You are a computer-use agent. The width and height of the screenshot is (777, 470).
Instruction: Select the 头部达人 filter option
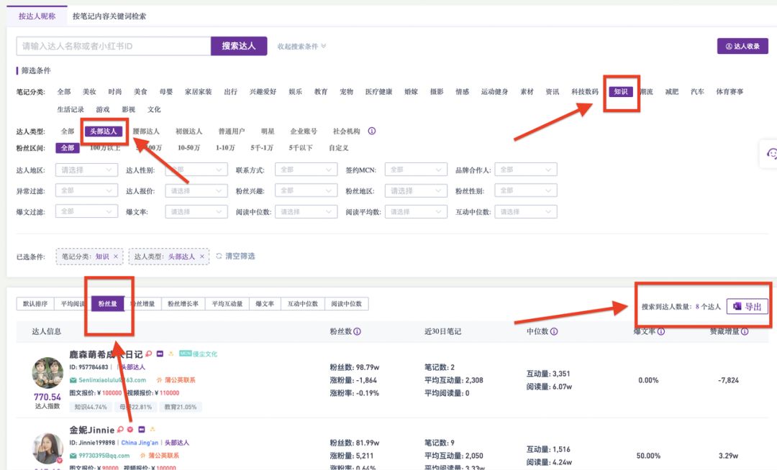pos(104,132)
